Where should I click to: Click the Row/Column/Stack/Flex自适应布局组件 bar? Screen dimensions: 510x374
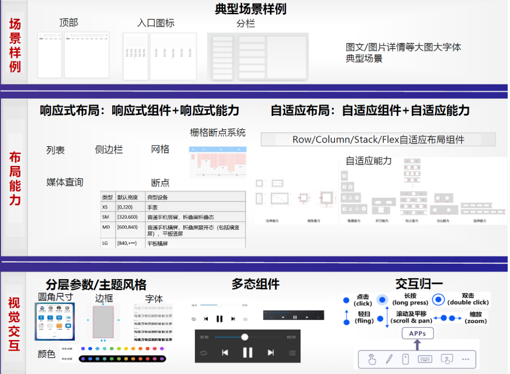click(x=378, y=140)
